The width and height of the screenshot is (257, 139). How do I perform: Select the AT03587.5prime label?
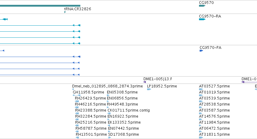tap(214, 111)
